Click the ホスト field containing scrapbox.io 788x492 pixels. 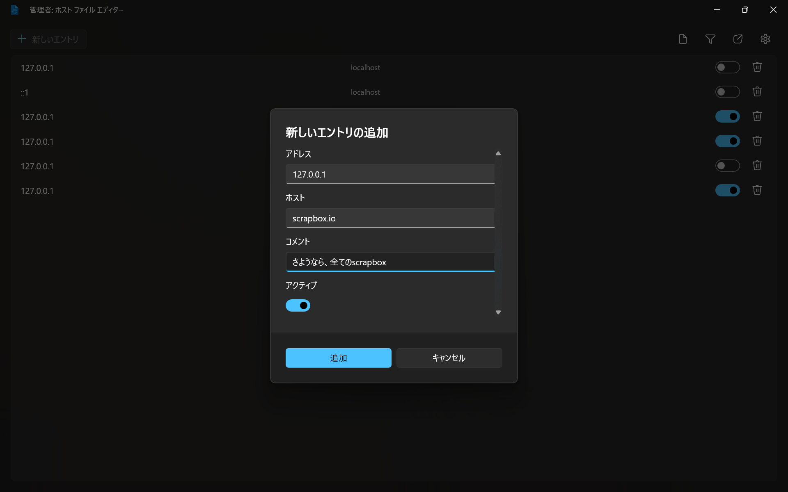[390, 218]
